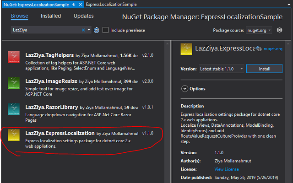Open the package source settings gear

280,30
